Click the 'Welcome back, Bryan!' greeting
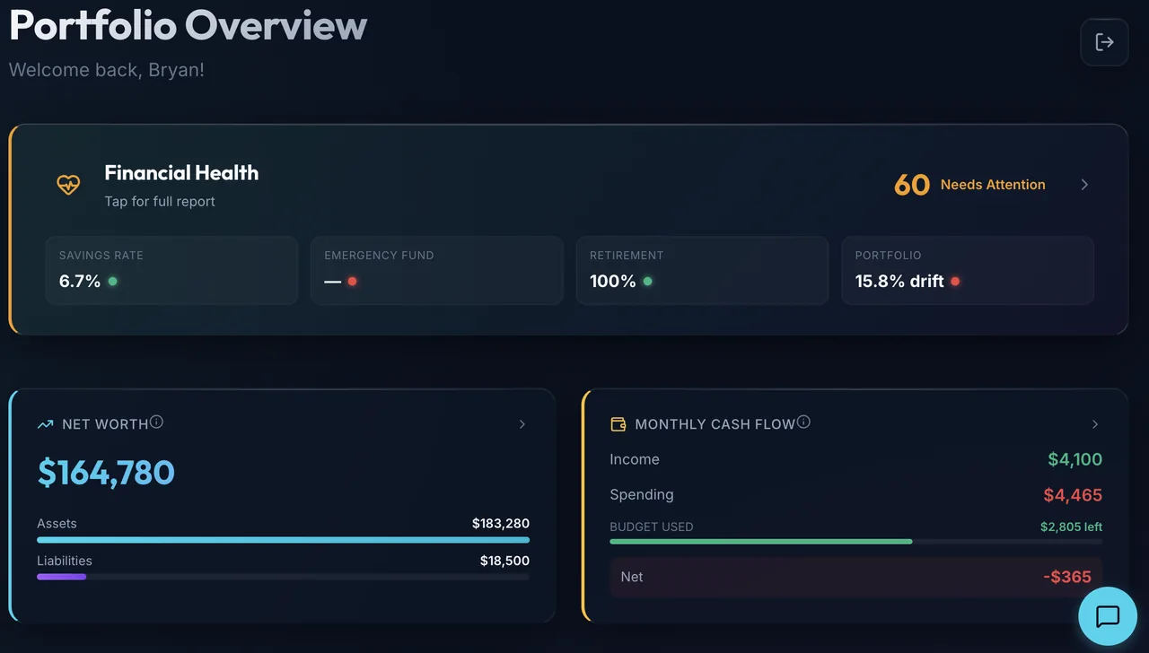The width and height of the screenshot is (1149, 653). (x=107, y=69)
